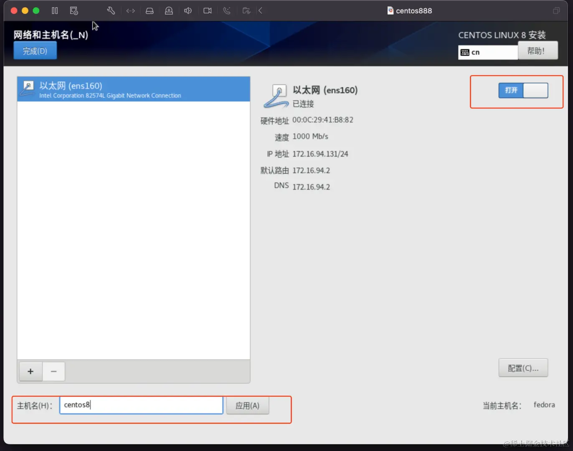Open VM settings wrench icon
The image size is (573, 451).
111,11
